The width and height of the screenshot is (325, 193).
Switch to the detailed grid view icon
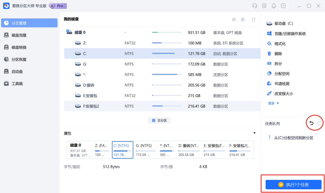pyautogui.click(x=234, y=19)
